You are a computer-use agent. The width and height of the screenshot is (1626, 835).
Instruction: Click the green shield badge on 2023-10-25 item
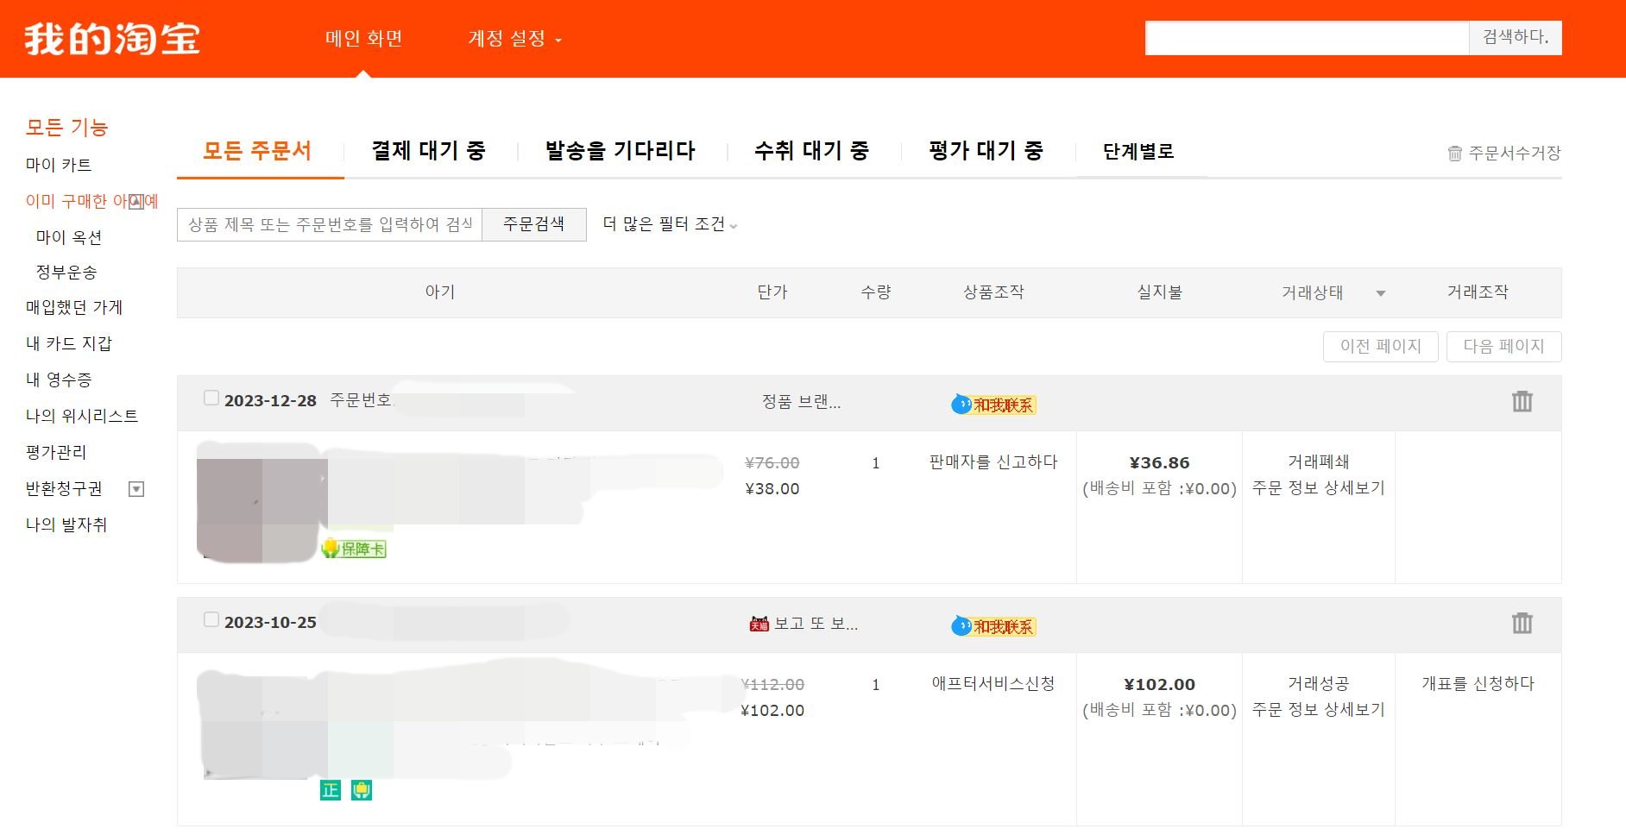point(362,789)
